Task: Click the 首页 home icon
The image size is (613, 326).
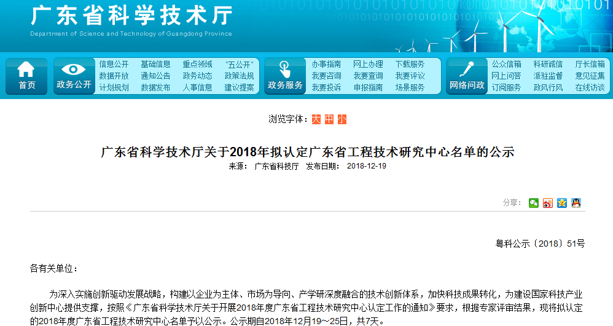Action: (x=26, y=76)
